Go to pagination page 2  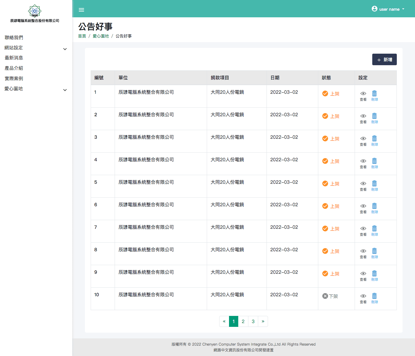tap(243, 321)
